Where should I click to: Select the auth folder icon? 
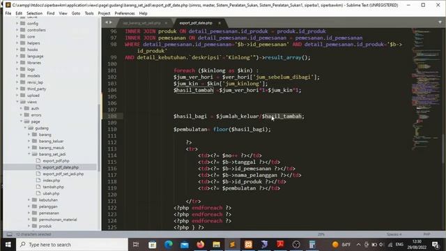[x=26, y=109]
